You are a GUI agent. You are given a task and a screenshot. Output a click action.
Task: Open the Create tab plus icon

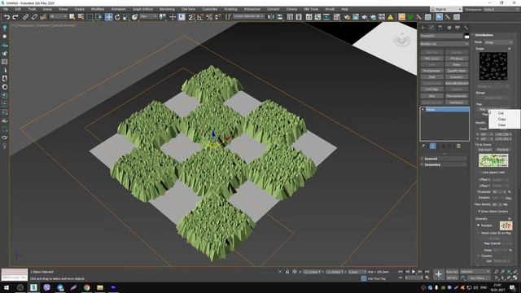point(423,28)
